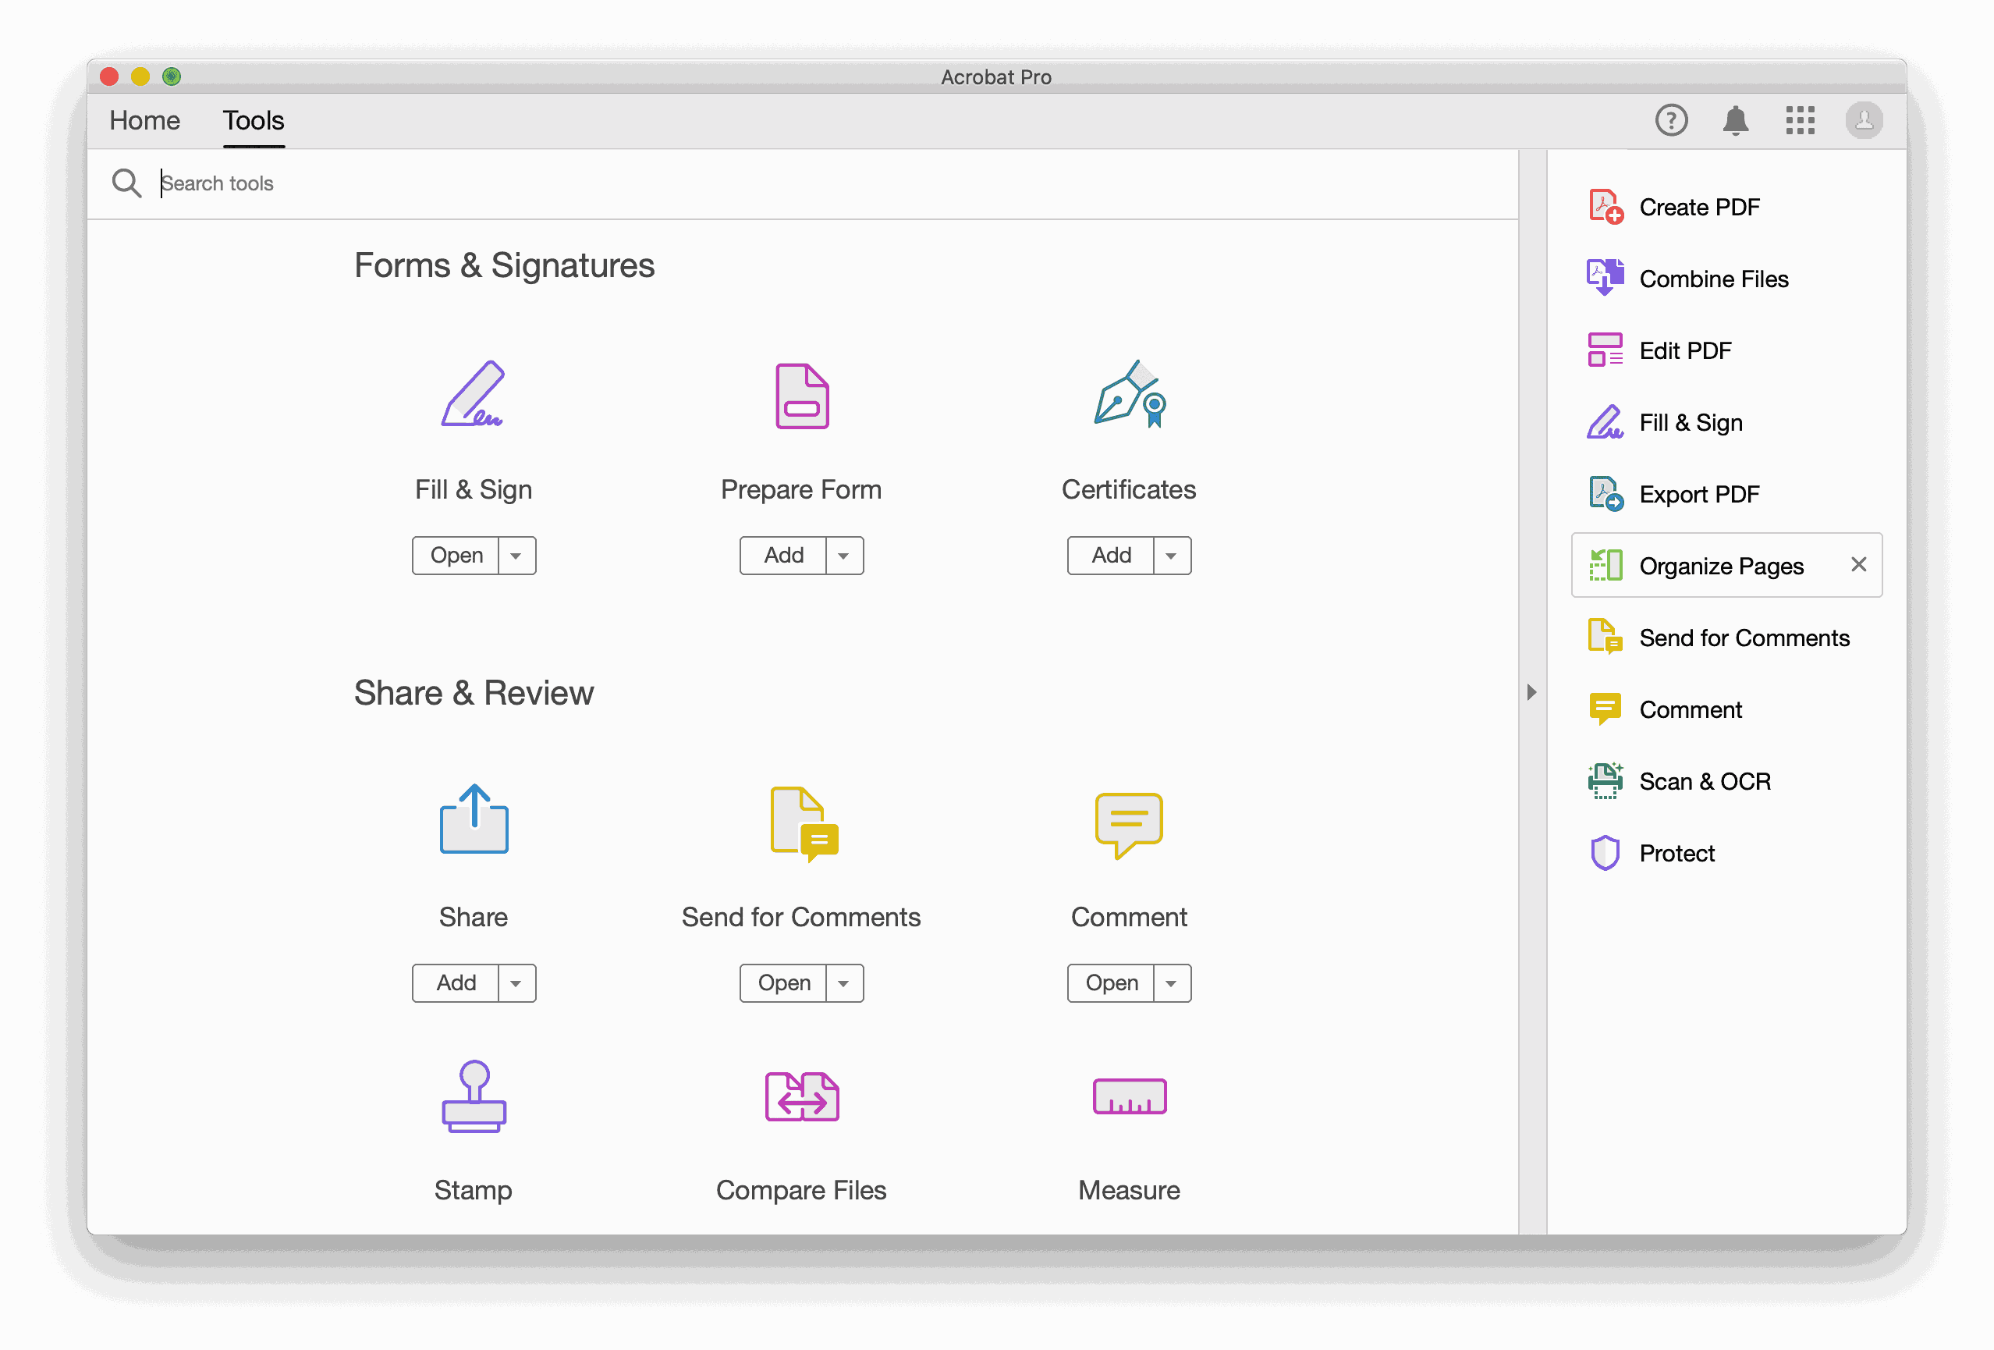
Task: Select the Compare Files icon
Action: (x=800, y=1097)
